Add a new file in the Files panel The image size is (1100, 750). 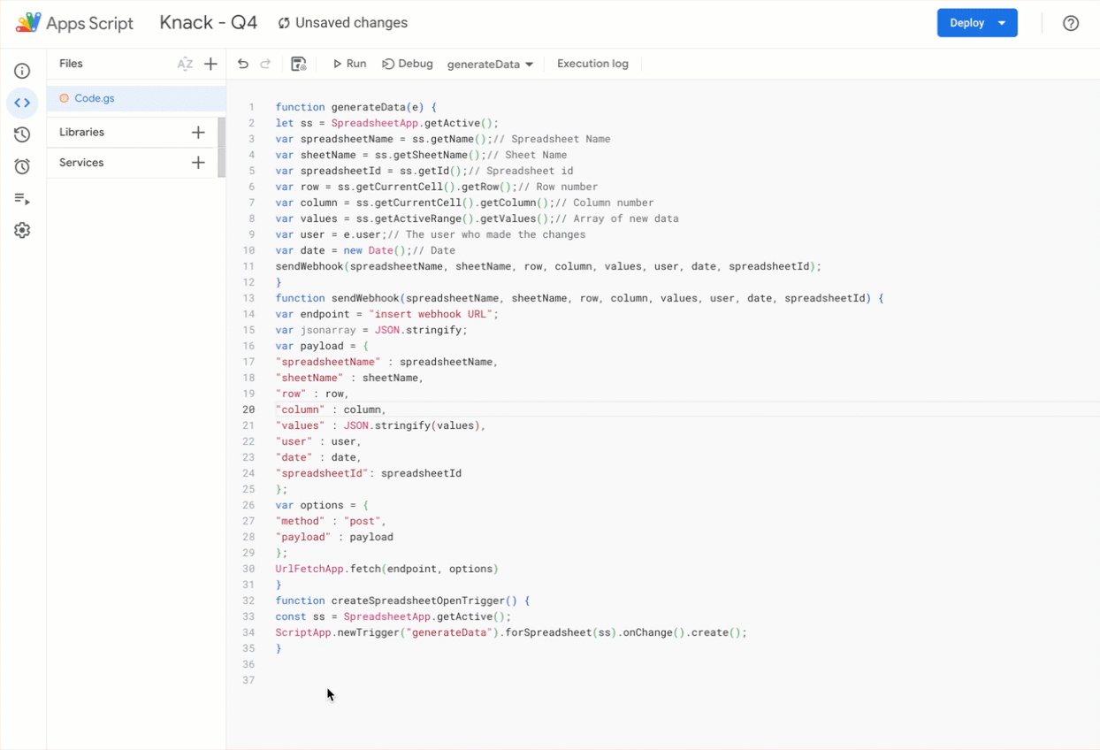(210, 63)
